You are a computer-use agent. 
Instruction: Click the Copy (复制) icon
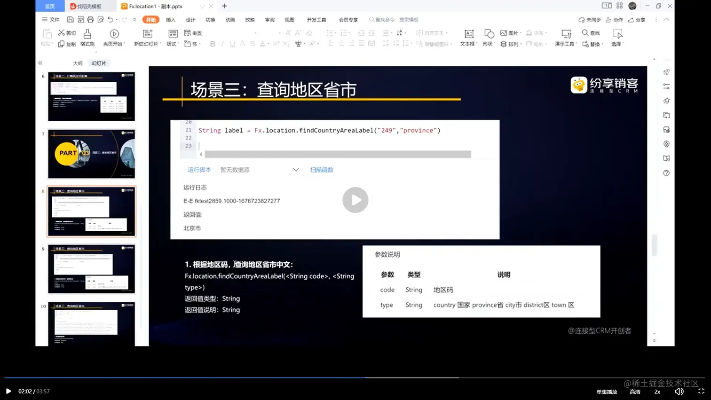tap(61, 44)
